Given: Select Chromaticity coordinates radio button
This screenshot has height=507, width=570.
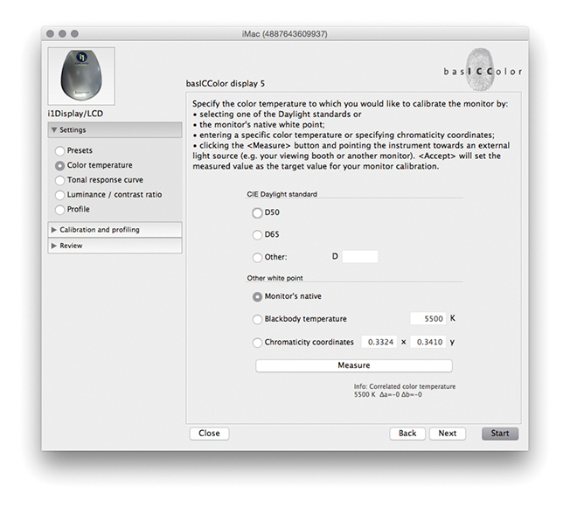Looking at the screenshot, I should coord(257,343).
